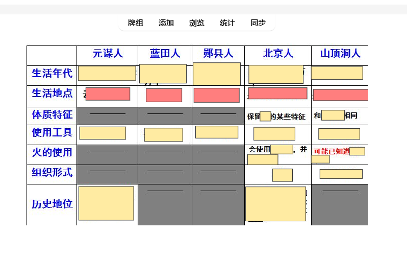Click the 使用工具 row label

52,133
